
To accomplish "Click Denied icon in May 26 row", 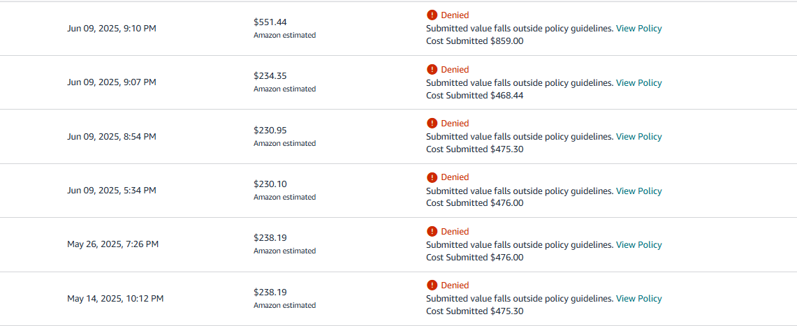I will tap(432, 231).
